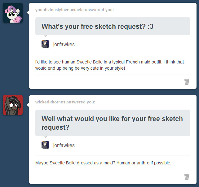199x187 pixels.
Task: Click "answered you:" text in second post header
Action: coord(81,102)
